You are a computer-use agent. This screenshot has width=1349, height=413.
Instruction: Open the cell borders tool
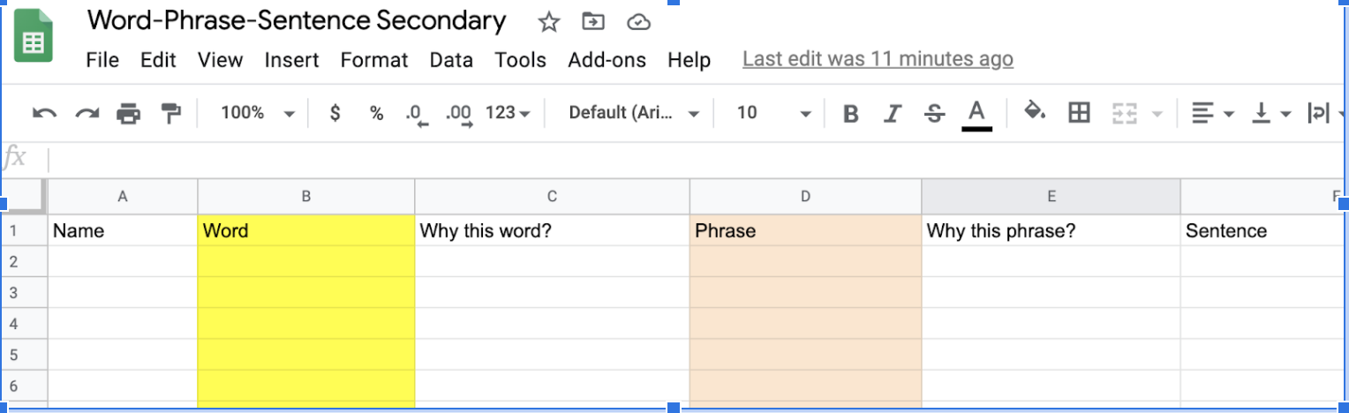1079,113
